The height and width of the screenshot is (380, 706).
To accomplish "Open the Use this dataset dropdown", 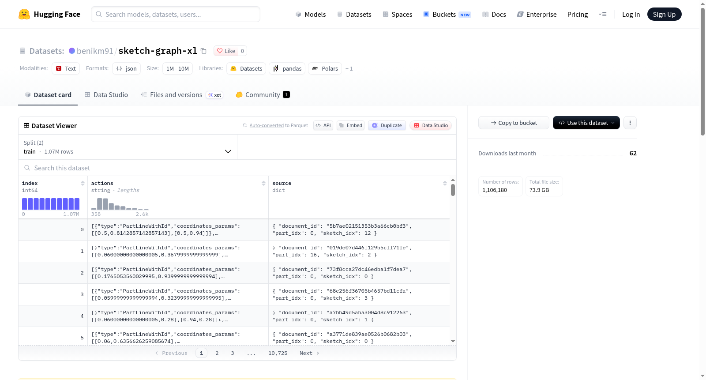I will pyautogui.click(x=586, y=123).
